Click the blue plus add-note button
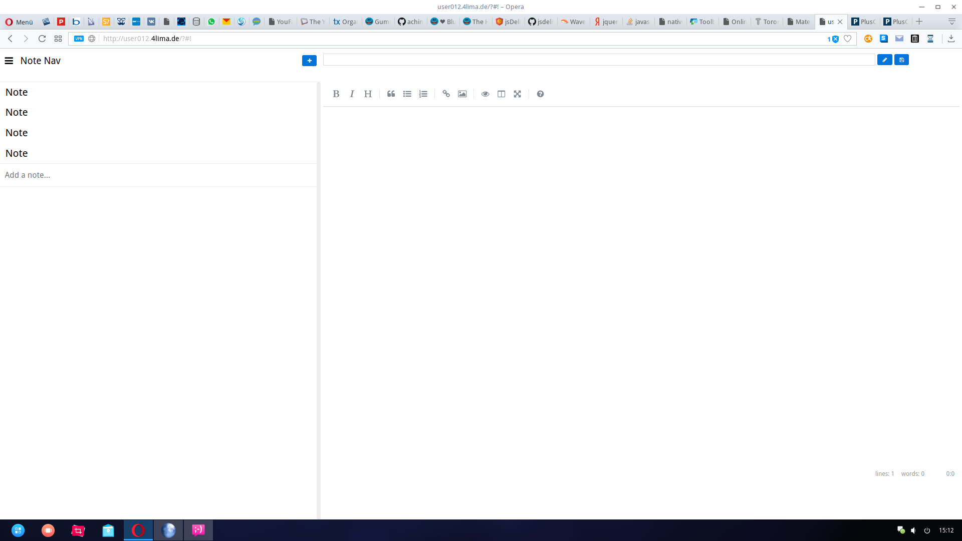This screenshot has width=962, height=541. [x=309, y=61]
